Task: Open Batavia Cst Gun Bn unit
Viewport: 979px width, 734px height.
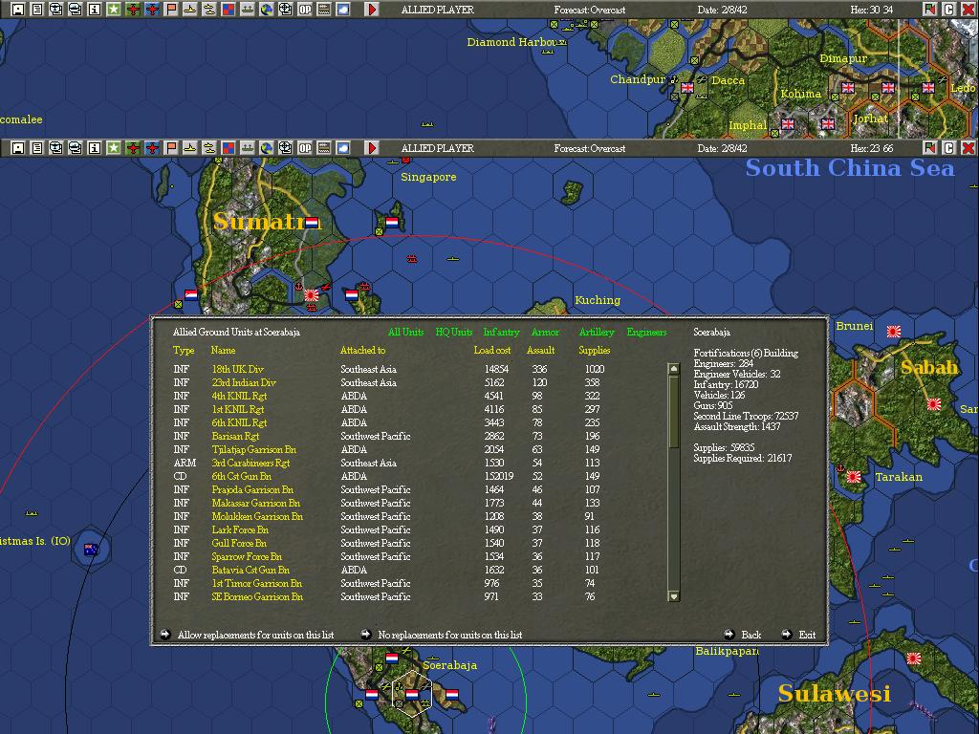Action: coord(250,570)
